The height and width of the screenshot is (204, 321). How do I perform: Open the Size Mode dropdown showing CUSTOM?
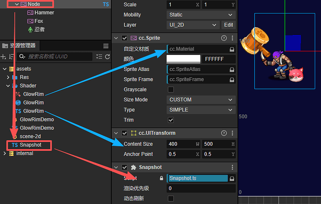[201, 100]
